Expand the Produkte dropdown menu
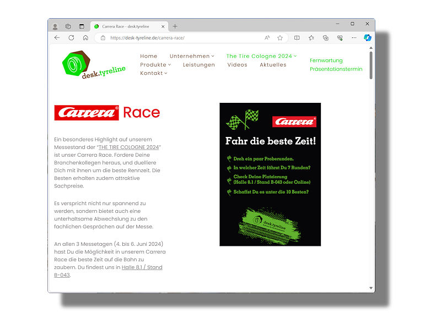The width and height of the screenshot is (441, 330). point(155,64)
